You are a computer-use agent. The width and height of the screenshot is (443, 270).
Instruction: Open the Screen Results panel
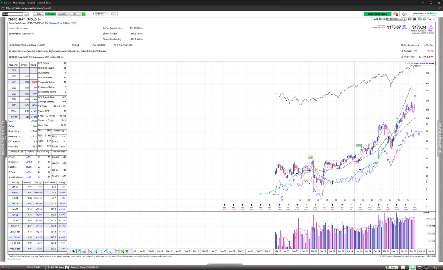33,267
